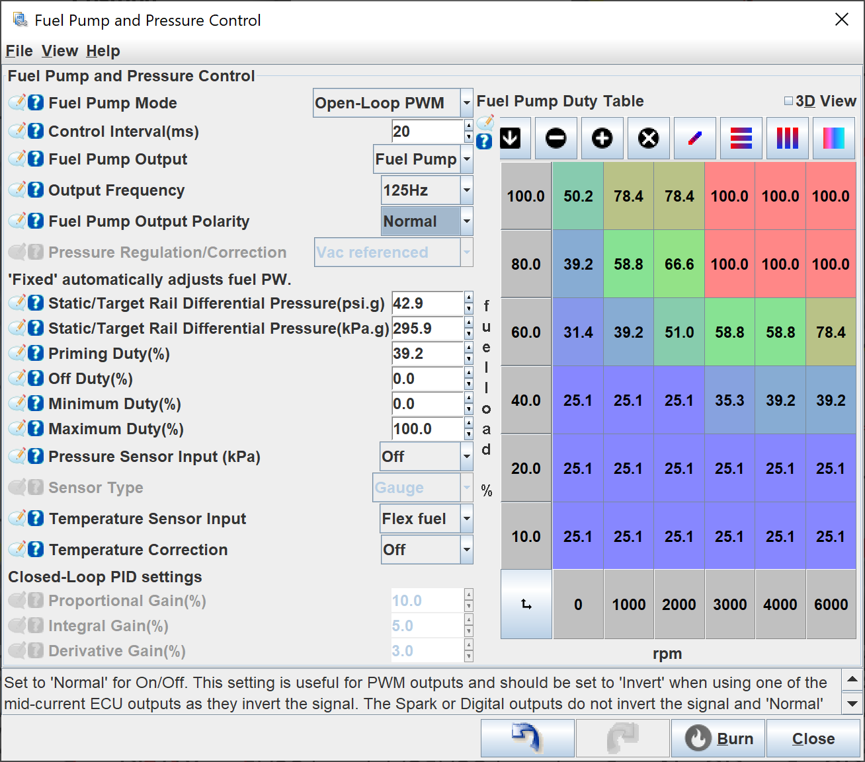Click the multiply (X) table toolbar button
The height and width of the screenshot is (762, 865).
pyautogui.click(x=648, y=138)
